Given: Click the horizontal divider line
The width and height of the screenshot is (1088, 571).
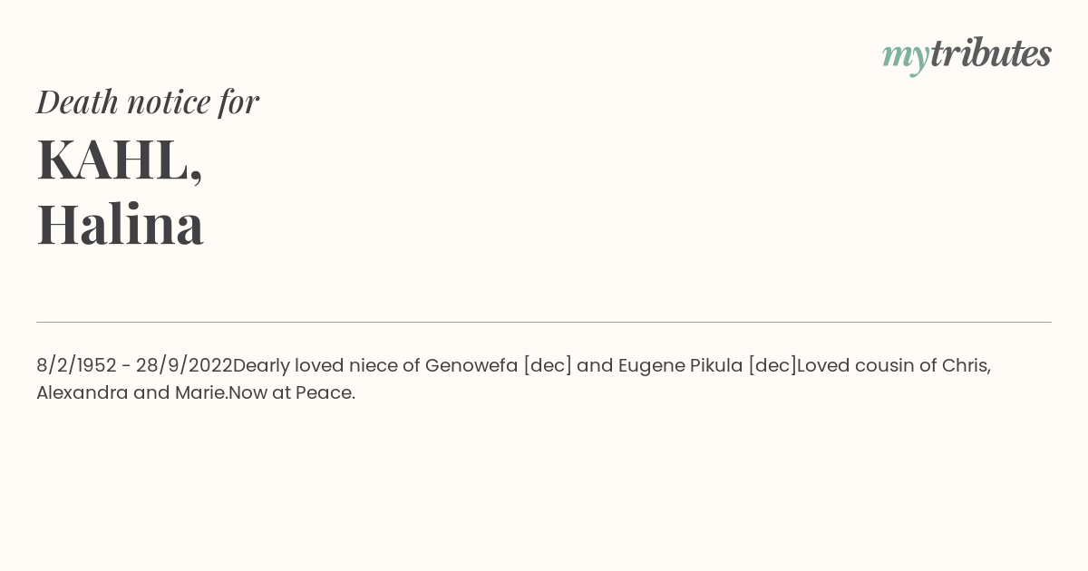Looking at the screenshot, I should pyautogui.click(x=544, y=322).
